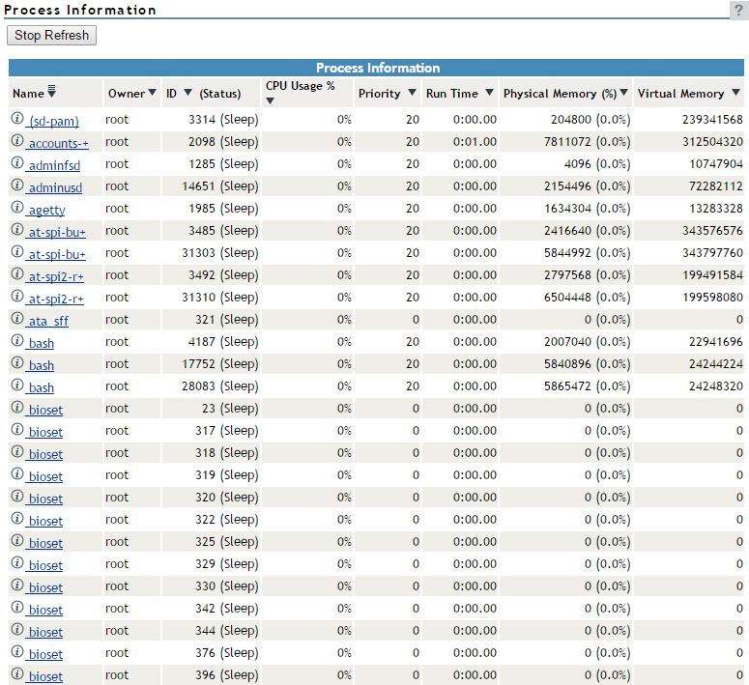Click info icon beside ata_sff
This screenshot has height=685, width=749.
point(17,319)
